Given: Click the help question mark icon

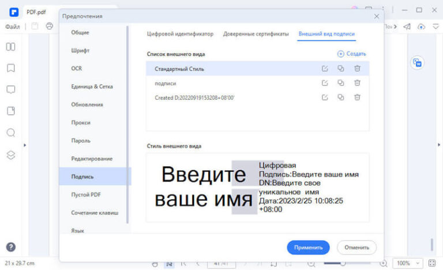Looking at the screenshot, I should pos(10,247).
